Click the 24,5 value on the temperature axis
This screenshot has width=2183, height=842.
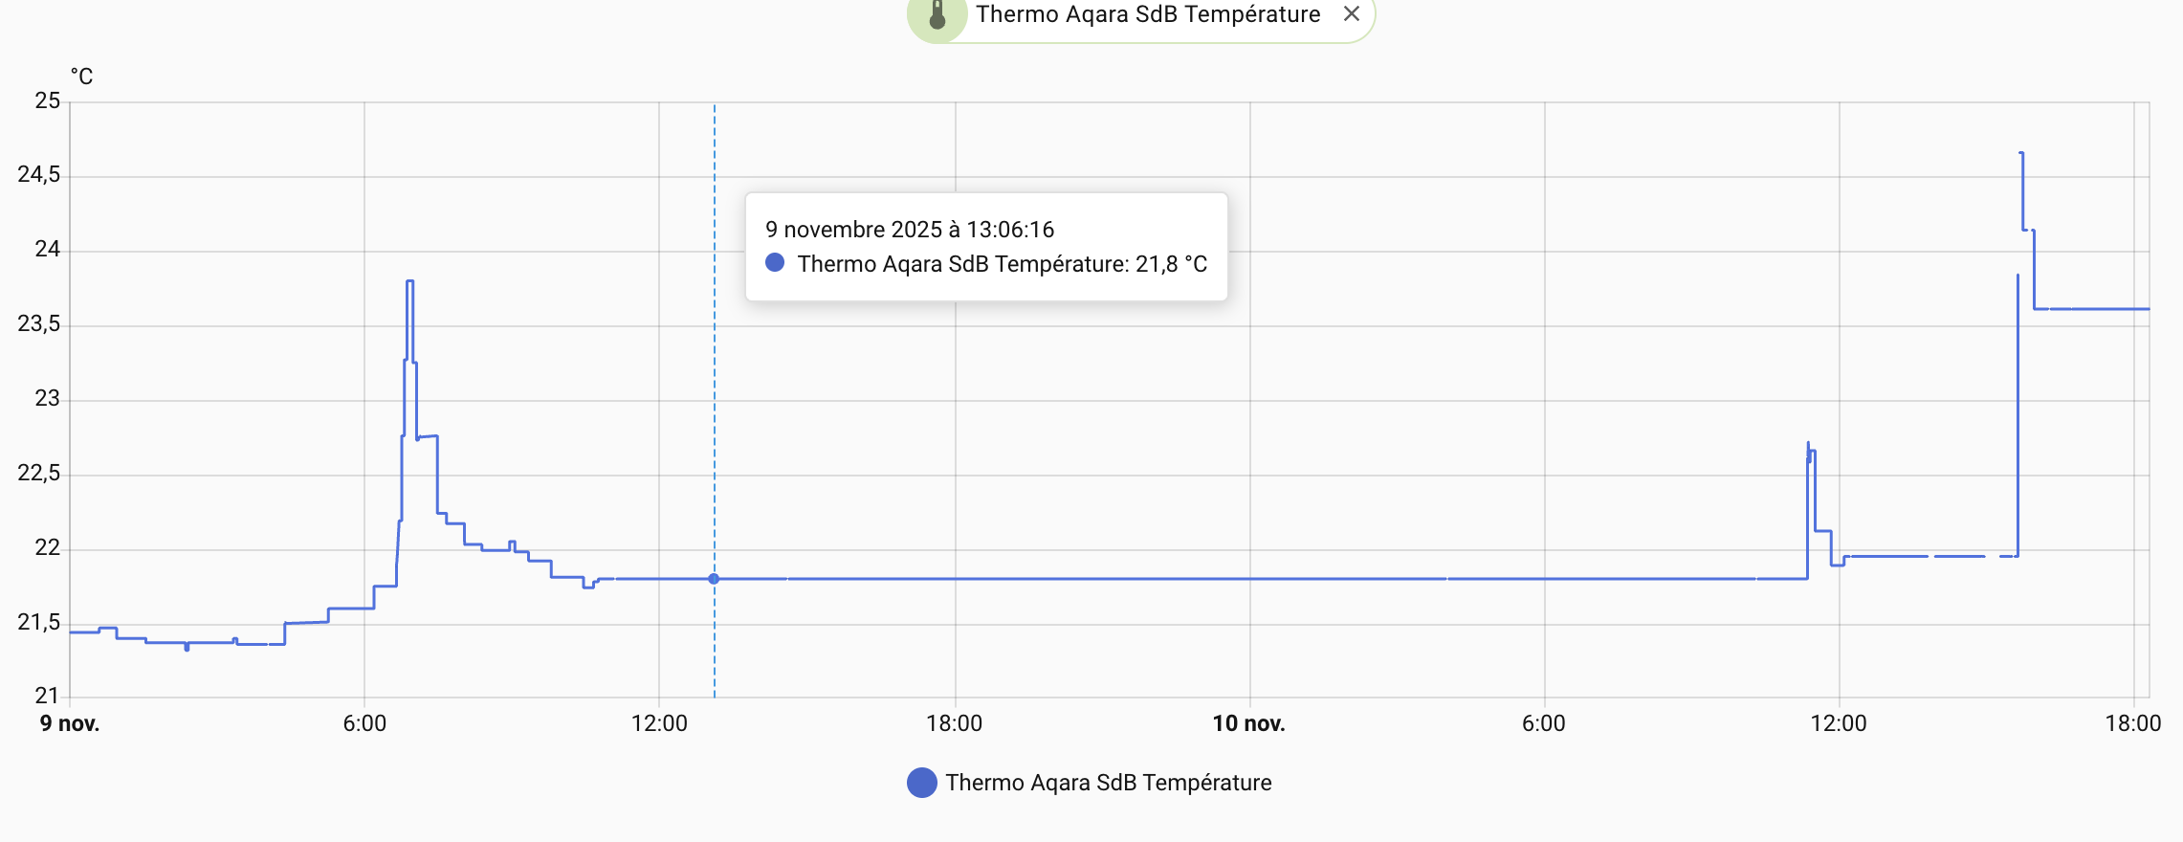[x=39, y=174]
